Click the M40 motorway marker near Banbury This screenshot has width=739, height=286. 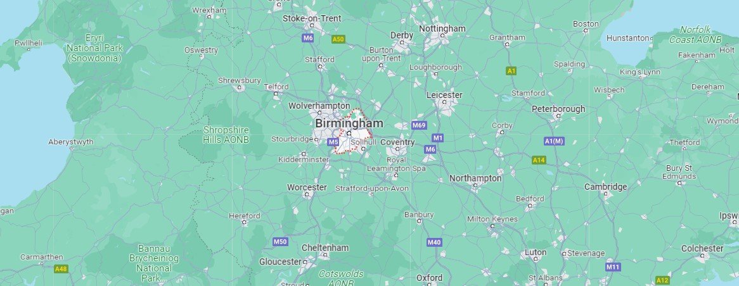click(435, 242)
